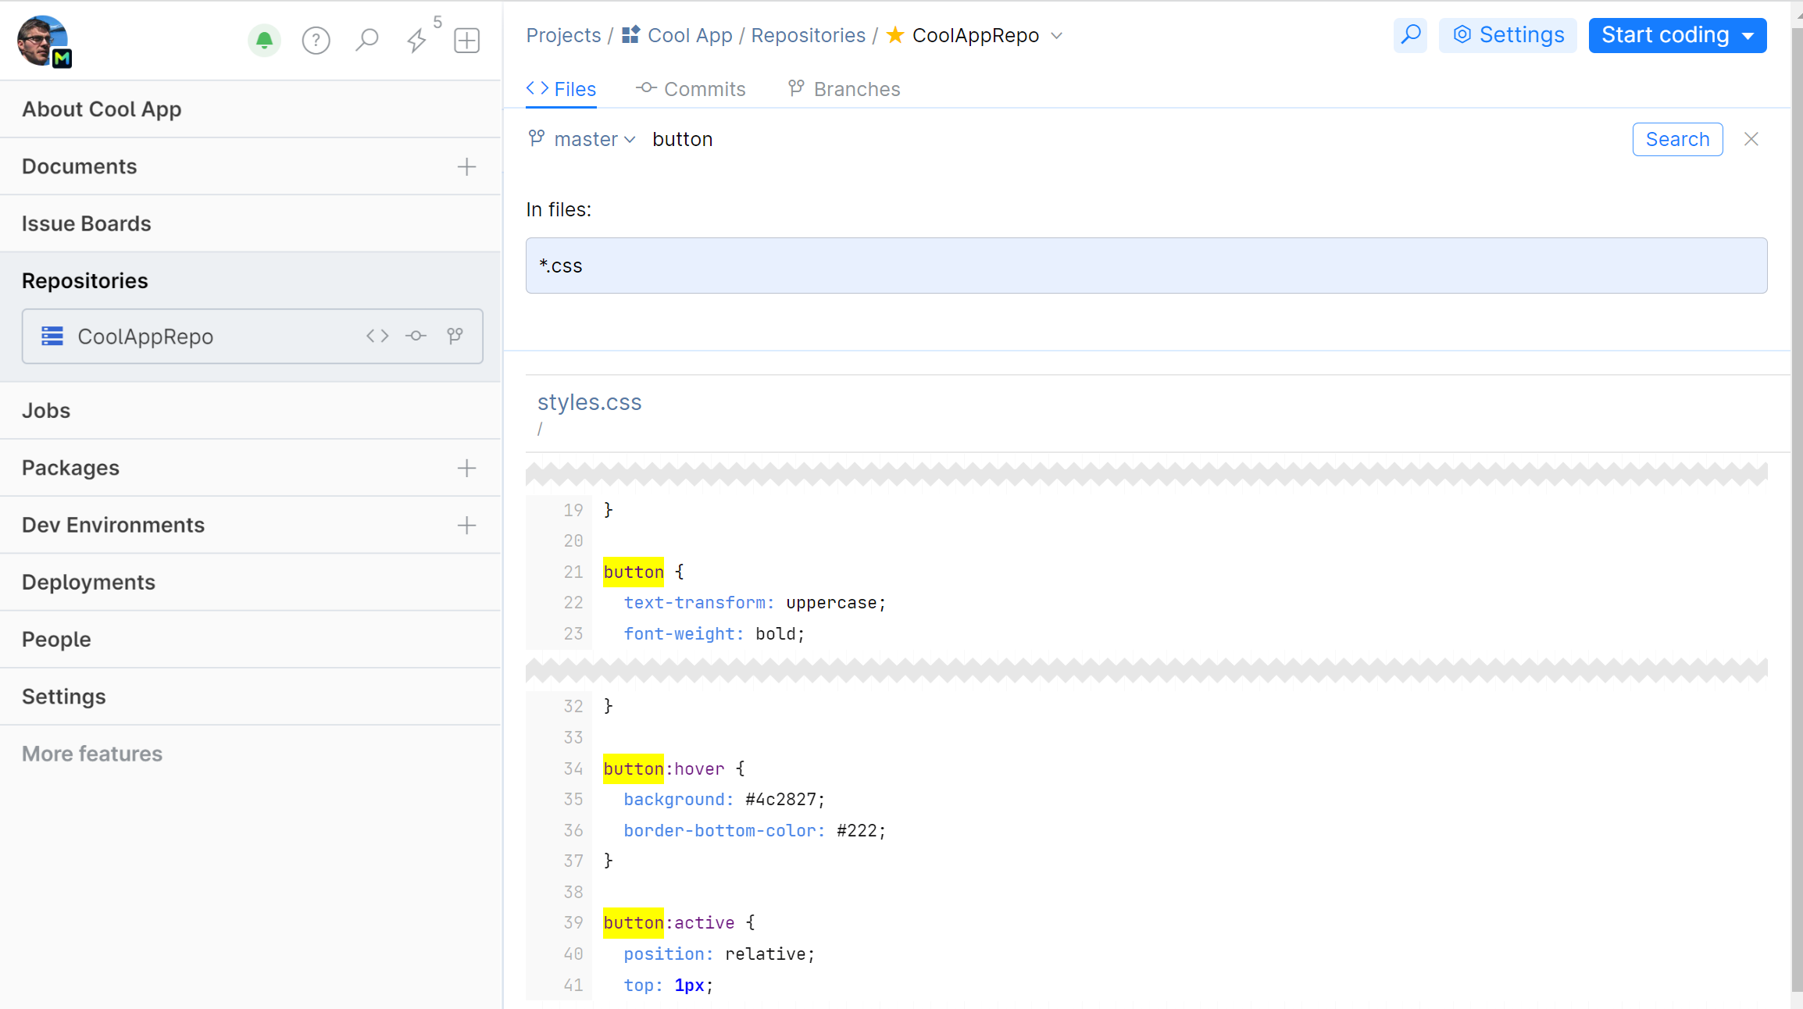Open commits icon on CoolAppRepo row
1803x1009 pixels.
pos(416,336)
